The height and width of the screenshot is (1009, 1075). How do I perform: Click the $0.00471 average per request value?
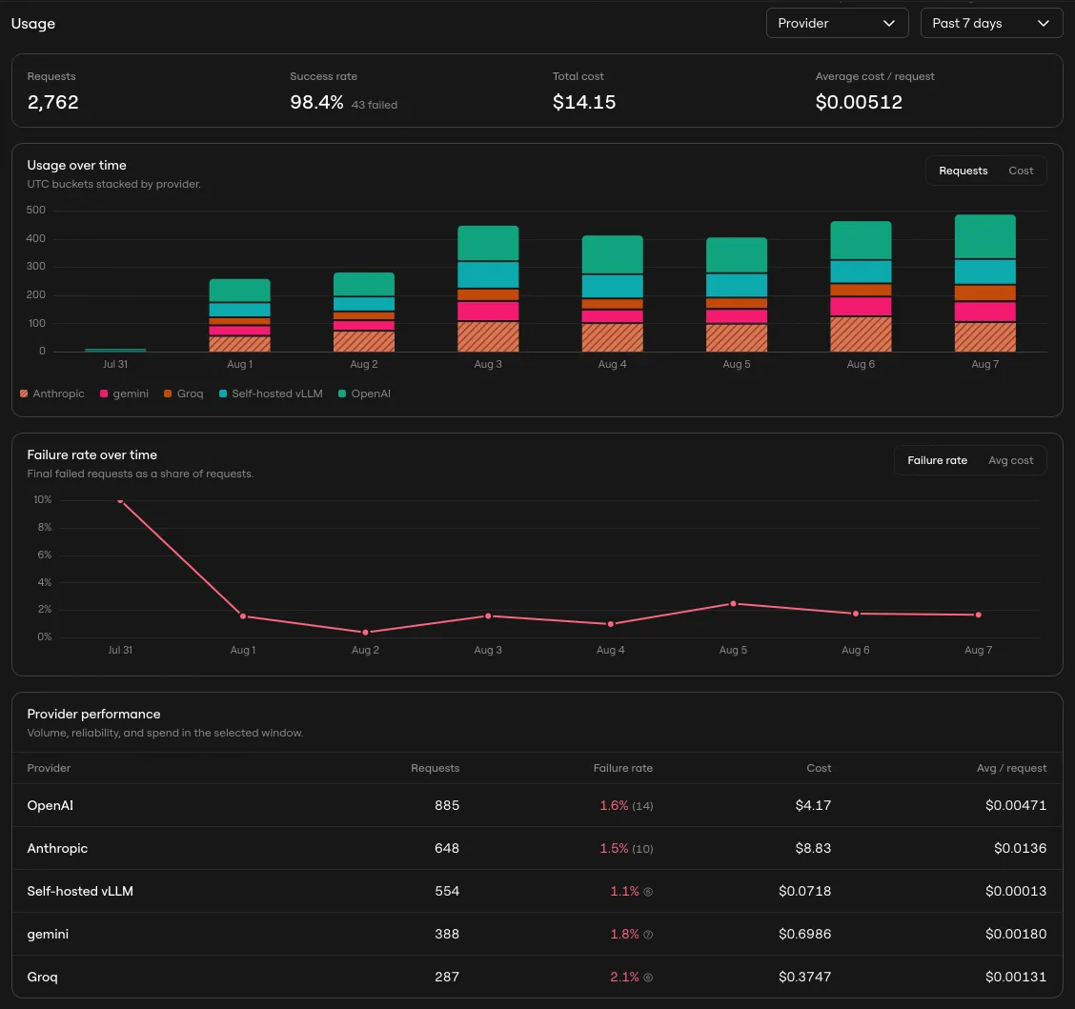pos(1016,805)
